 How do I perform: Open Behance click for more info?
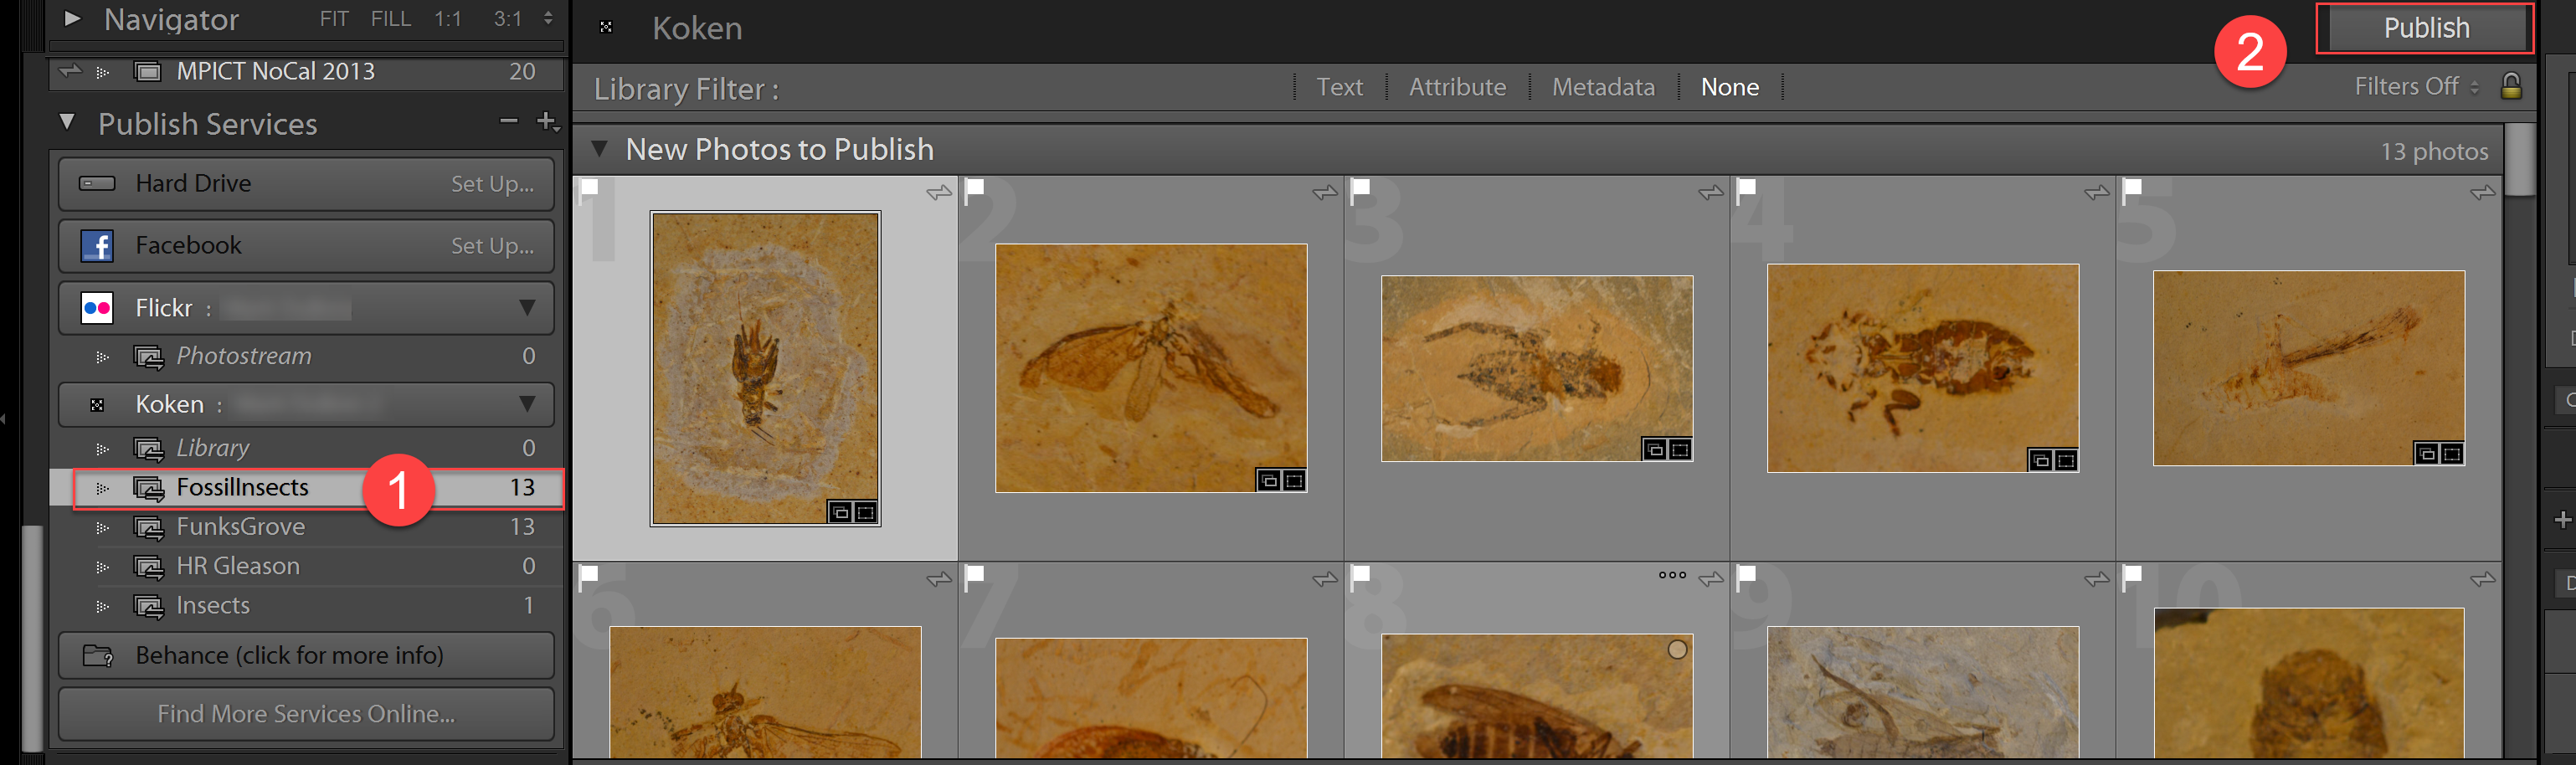[306, 656]
